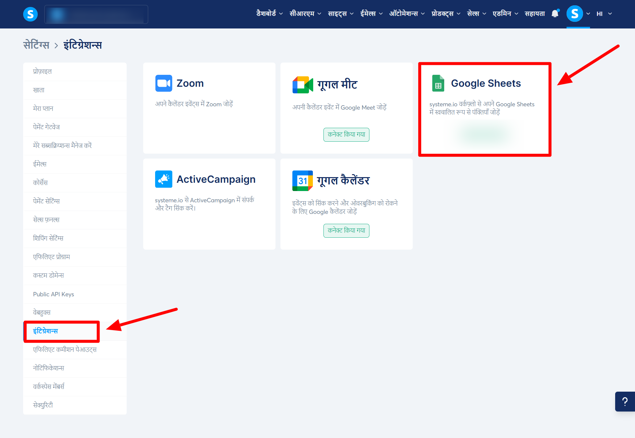The width and height of the screenshot is (635, 438).
Task: Click the 'अपने कैलेंडर इवेंट्स में Zoom जोड़ें' description
Action: (194, 104)
